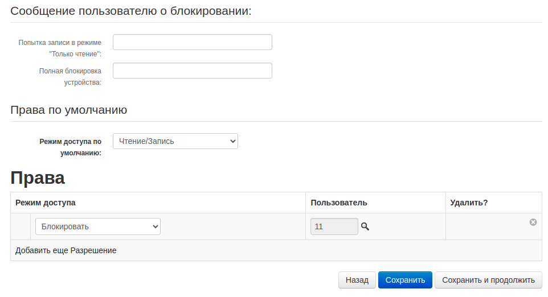Click the drag handle cell of permission row
The image size is (548, 297).
(x=21, y=226)
